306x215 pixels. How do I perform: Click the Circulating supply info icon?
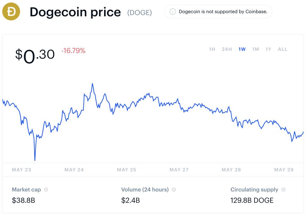coord(283,190)
